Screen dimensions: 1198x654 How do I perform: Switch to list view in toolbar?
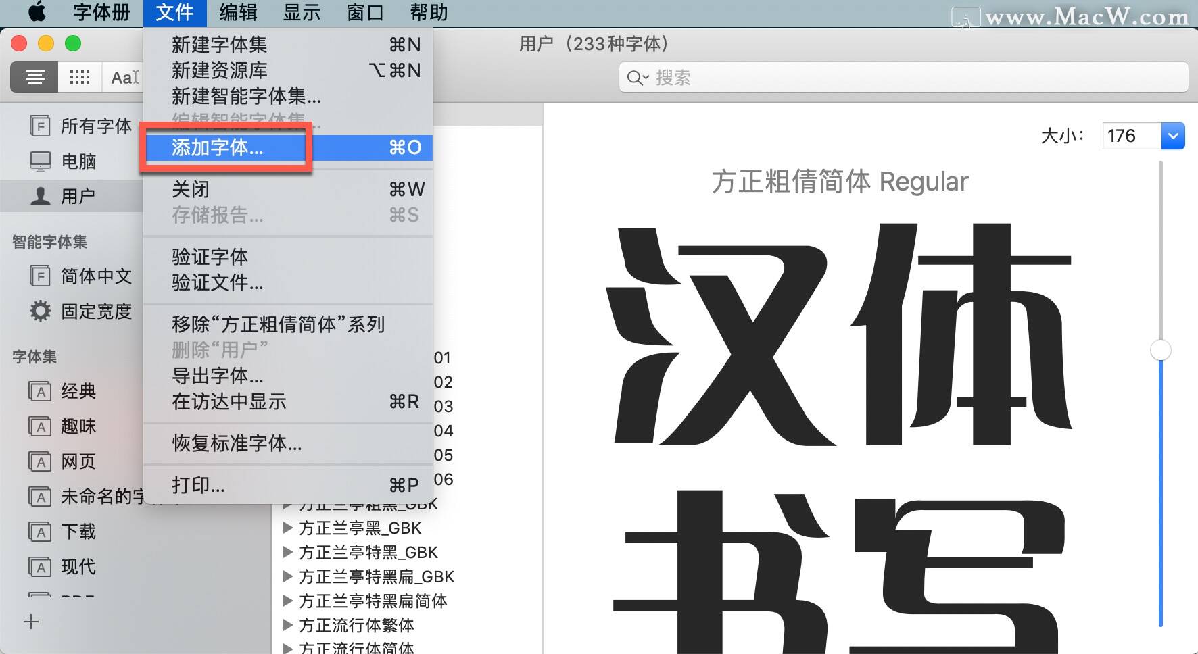[34, 77]
